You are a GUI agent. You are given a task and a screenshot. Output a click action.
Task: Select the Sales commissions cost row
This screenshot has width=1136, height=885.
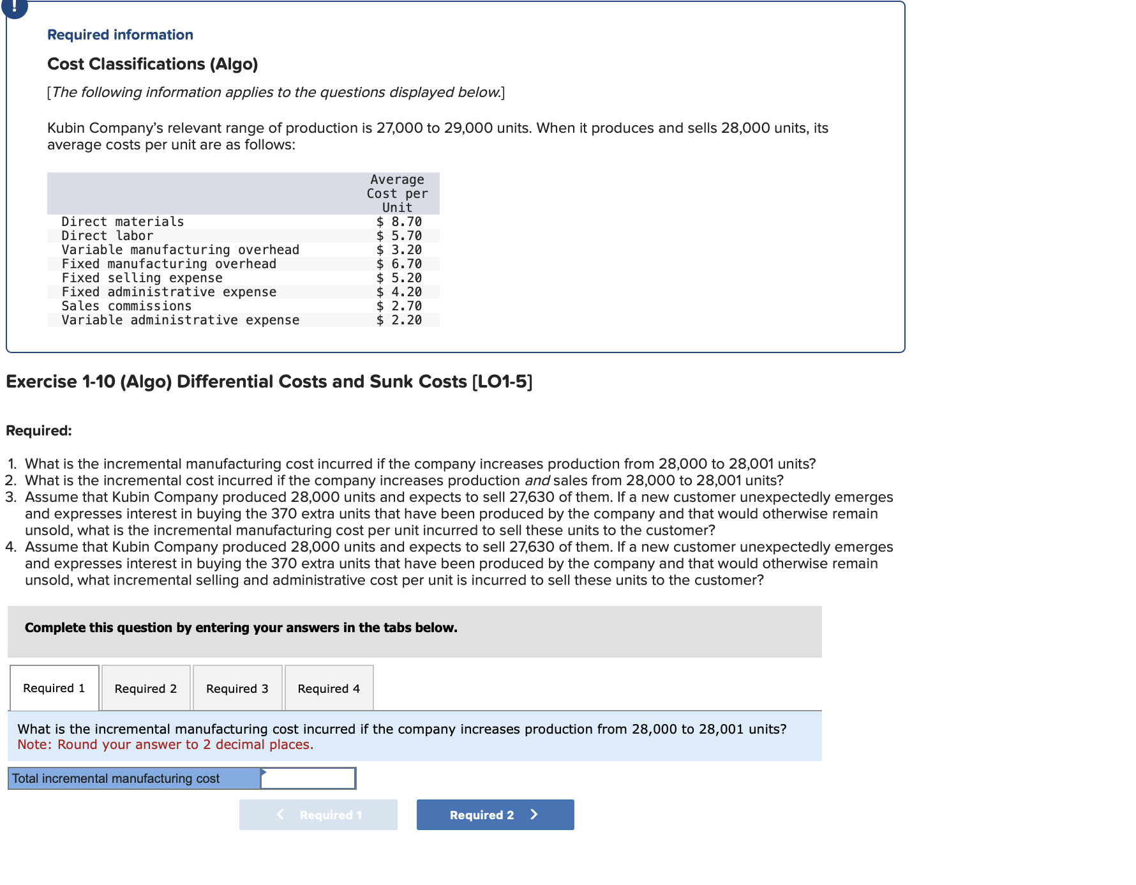126,306
